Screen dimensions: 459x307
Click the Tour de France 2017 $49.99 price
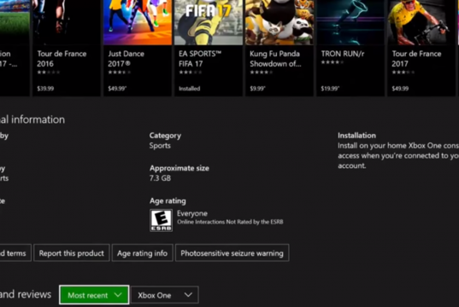(x=400, y=89)
